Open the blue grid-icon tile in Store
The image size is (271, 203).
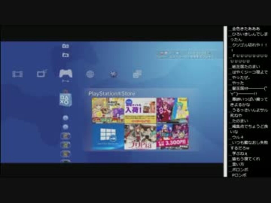point(108,137)
